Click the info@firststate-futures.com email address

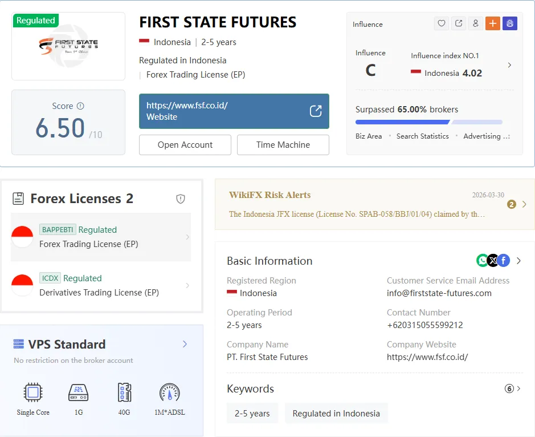coord(439,293)
